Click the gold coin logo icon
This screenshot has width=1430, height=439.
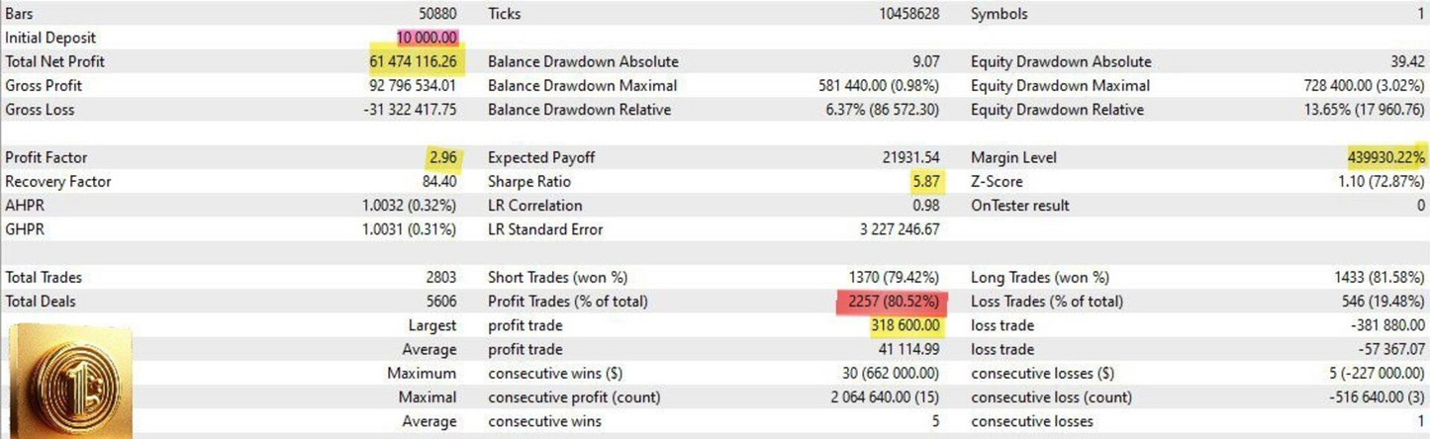(x=69, y=382)
